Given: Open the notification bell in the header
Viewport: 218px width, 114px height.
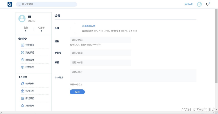Looking at the screenshot, I should 207,4.
